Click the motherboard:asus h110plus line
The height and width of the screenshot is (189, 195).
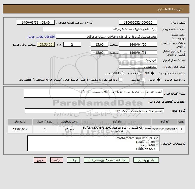(x=135, y=138)
